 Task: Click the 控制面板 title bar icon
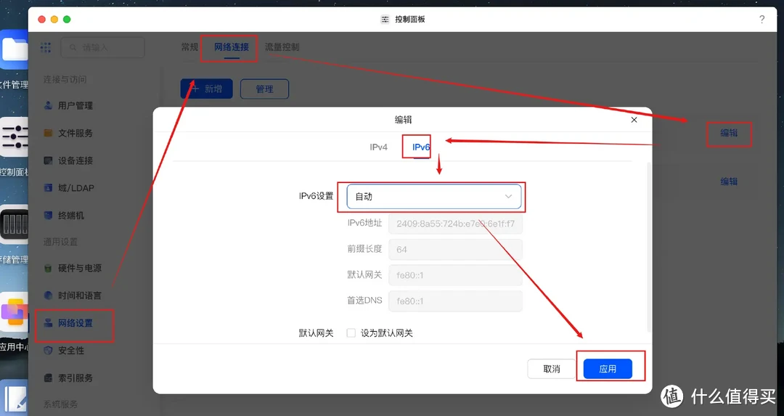pyautogui.click(x=385, y=19)
